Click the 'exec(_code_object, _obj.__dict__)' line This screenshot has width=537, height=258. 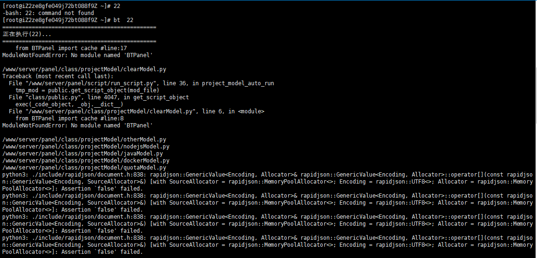click(x=69, y=104)
